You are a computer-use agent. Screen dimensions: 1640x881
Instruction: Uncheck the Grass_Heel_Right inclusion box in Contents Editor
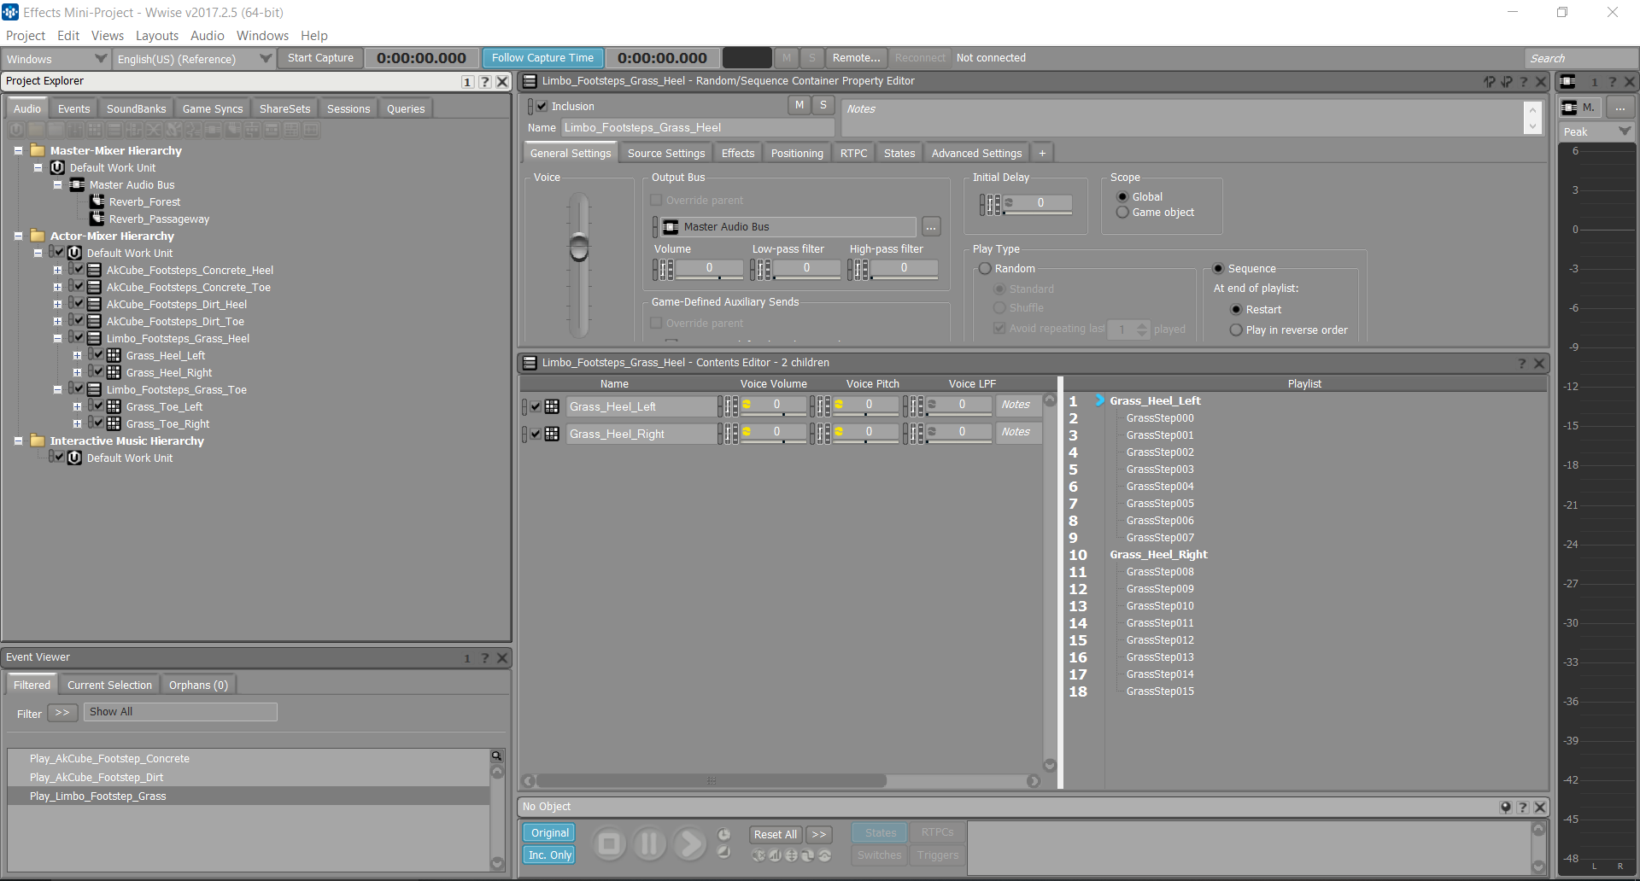click(x=536, y=435)
